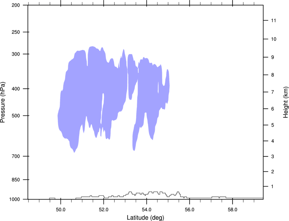Viewport: 289px width, 221px height.
Task: Click the Latitude (deg) axis title
Action: (x=146, y=218)
